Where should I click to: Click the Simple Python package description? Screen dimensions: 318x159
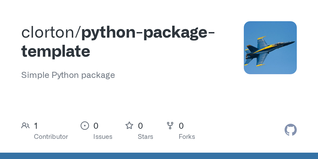68,75
